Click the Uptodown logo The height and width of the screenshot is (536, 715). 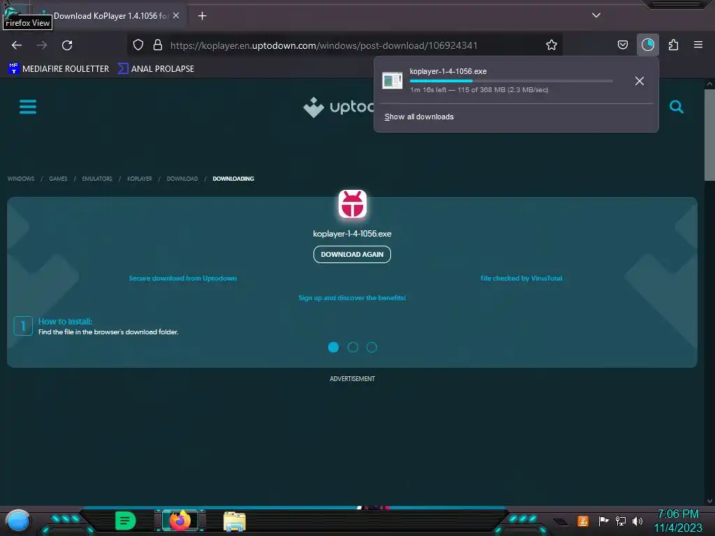339,107
